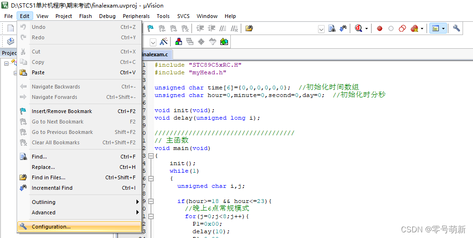473x238 pixels.
Task: Click the Project panel header
Action: pos(9,53)
